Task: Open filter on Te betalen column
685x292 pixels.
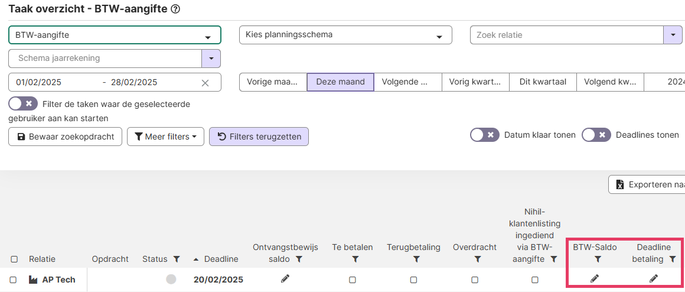Action: (x=355, y=259)
